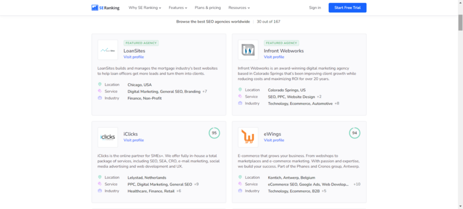Click the iClicks logo image
This screenshot has width=463, height=209.
tap(108, 137)
